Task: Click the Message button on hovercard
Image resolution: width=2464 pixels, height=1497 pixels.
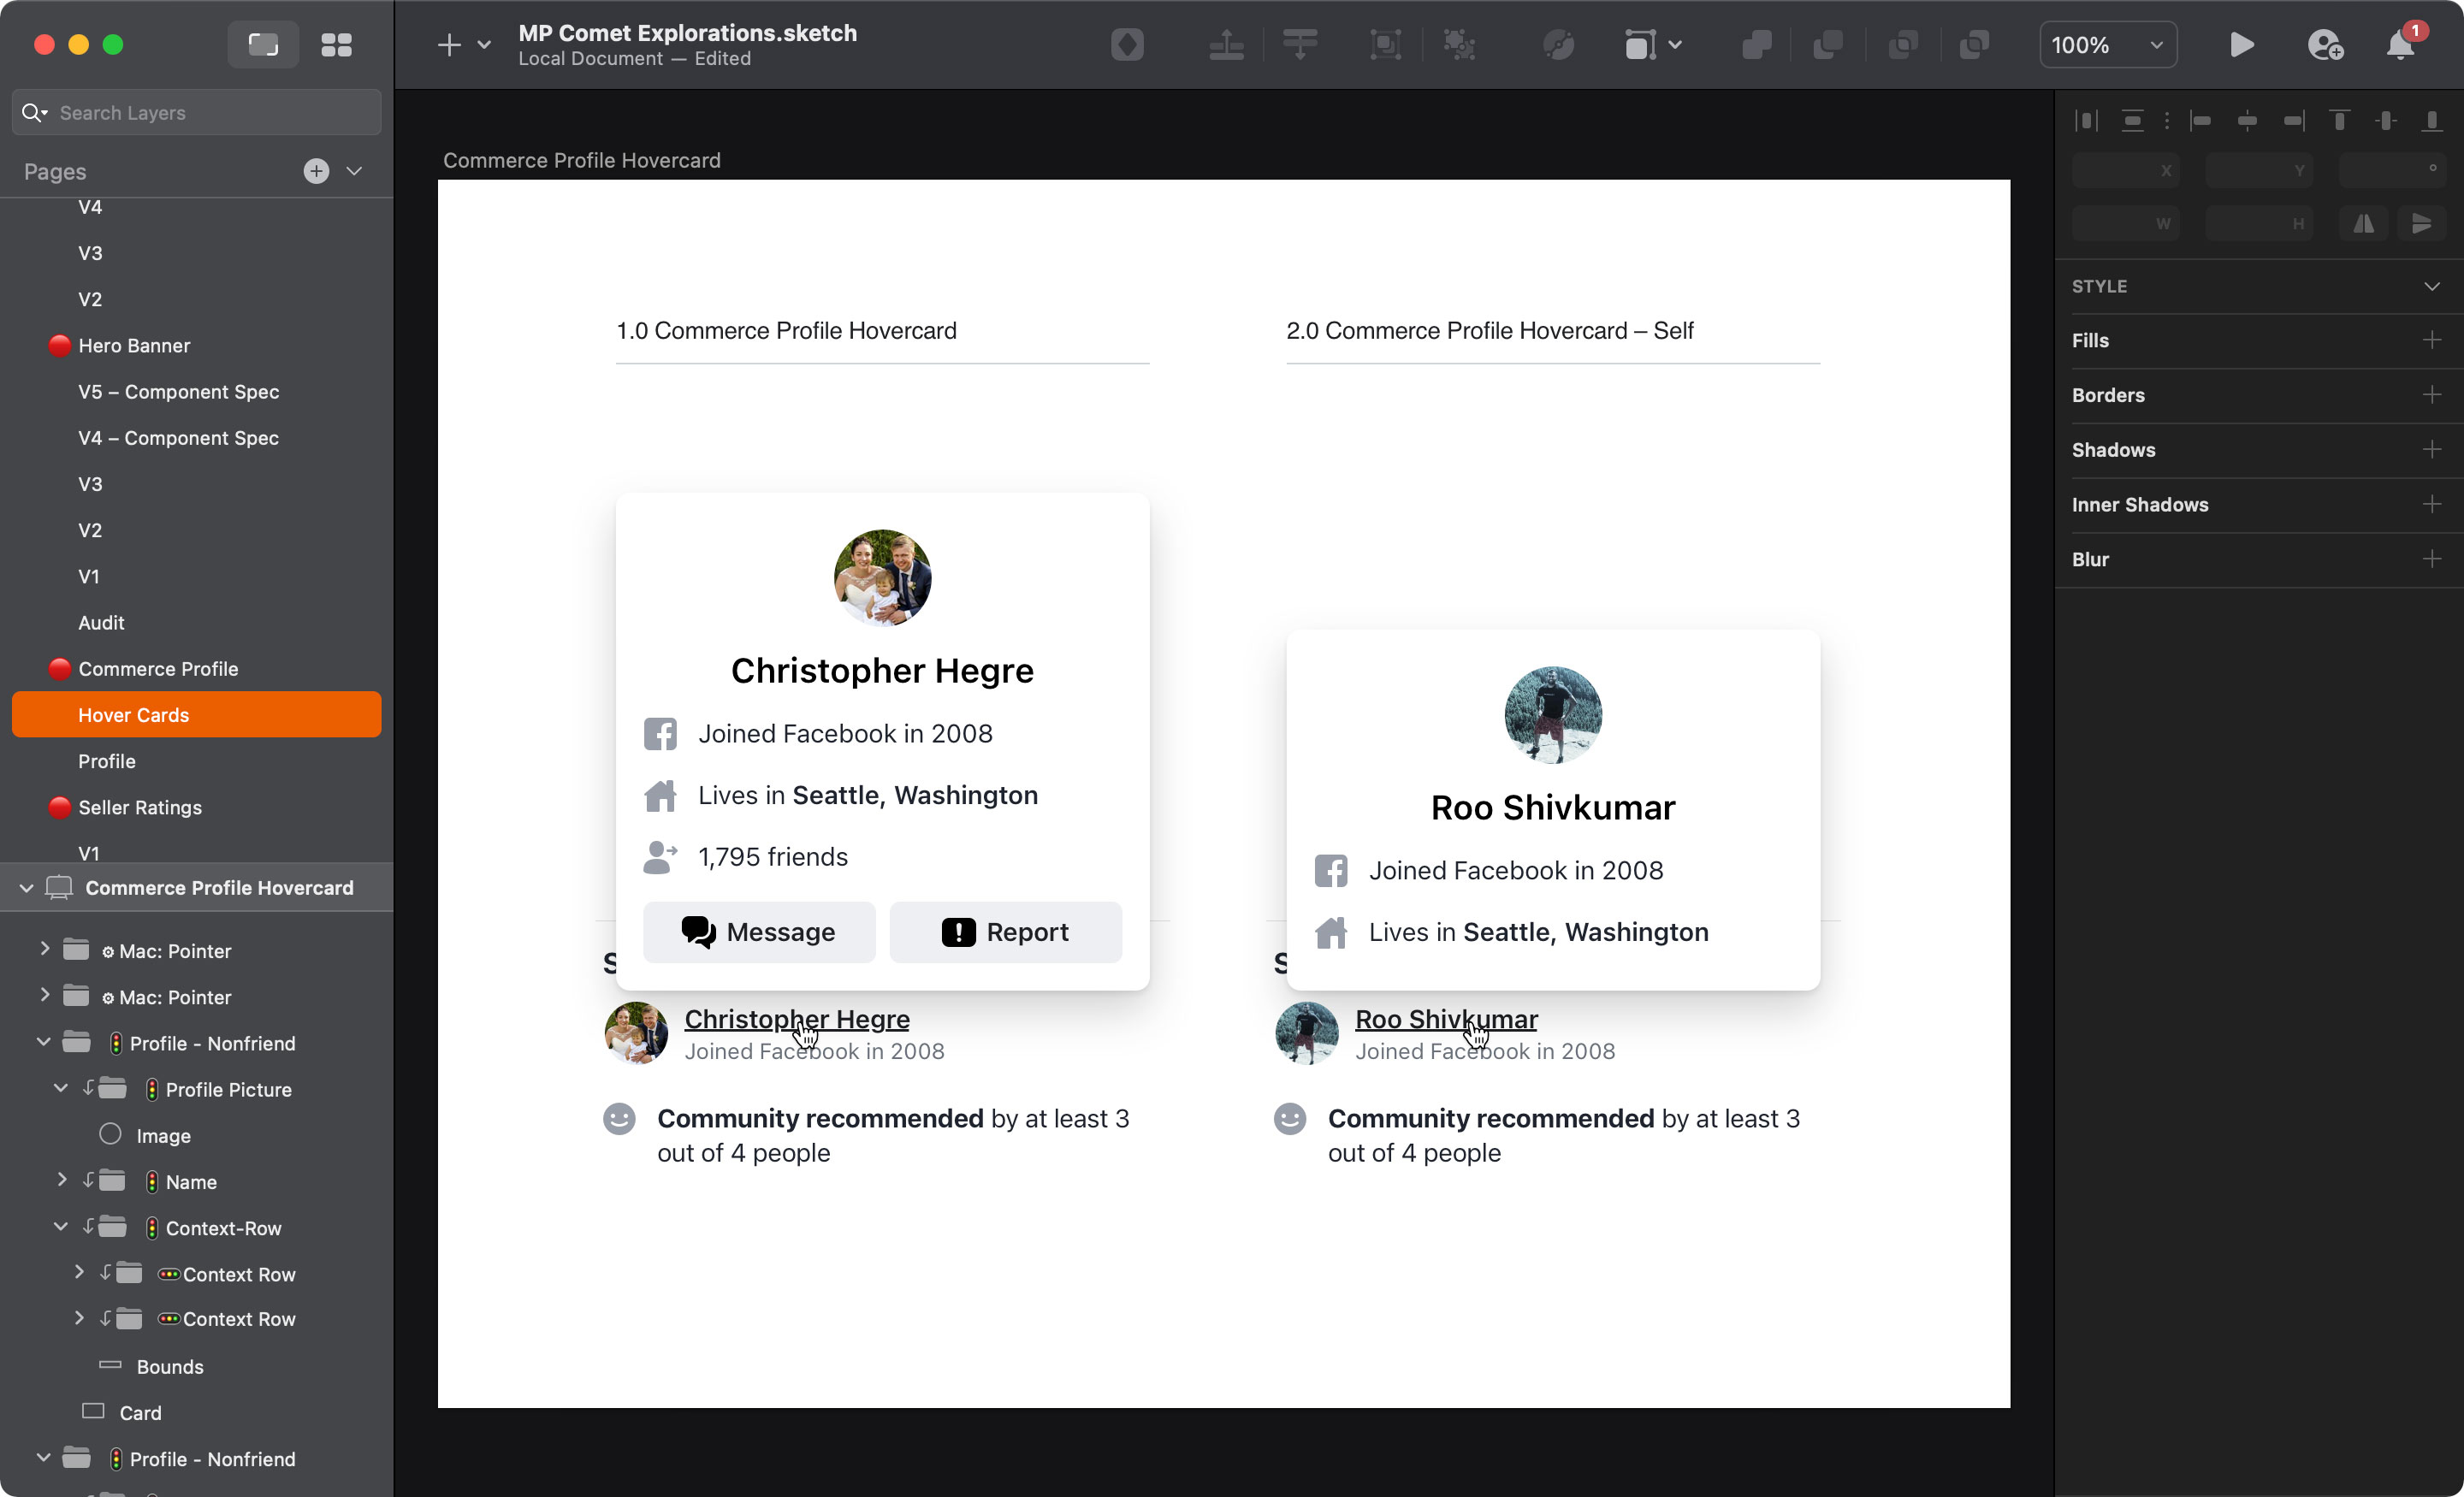Action: point(758,931)
